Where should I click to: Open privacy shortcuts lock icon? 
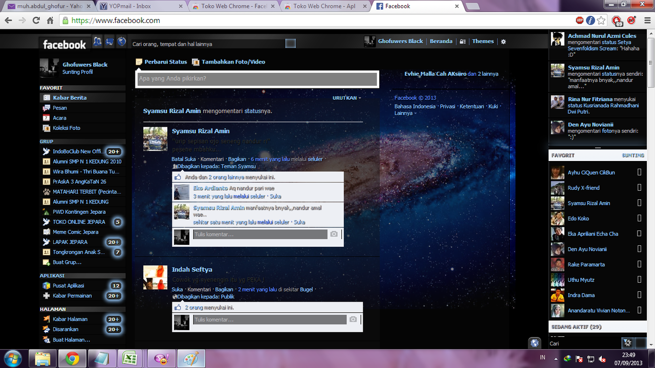463,41
